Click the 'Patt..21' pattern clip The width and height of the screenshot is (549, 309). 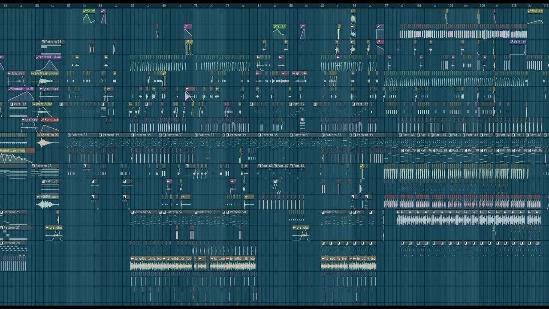pos(50,181)
